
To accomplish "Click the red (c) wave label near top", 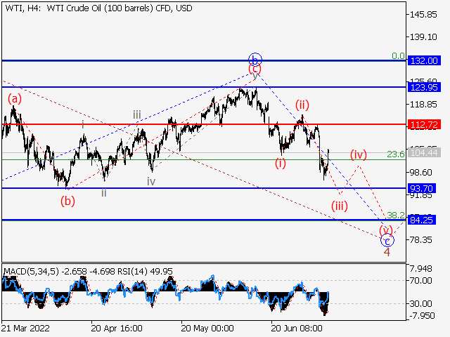I will [255, 69].
